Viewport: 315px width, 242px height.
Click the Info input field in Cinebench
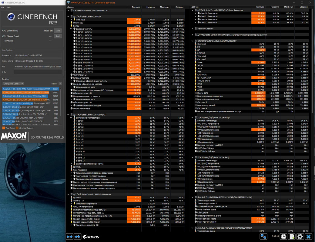point(38,72)
